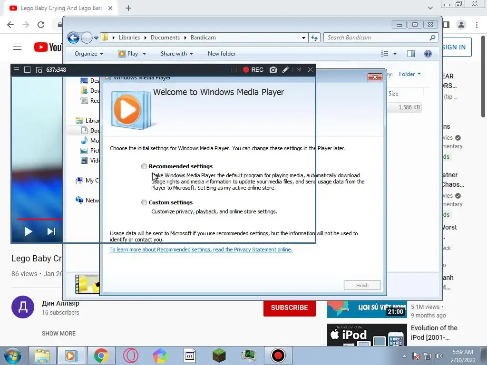
Task: Click the SUBSCRIBE button on YouTube
Action: tap(290, 307)
